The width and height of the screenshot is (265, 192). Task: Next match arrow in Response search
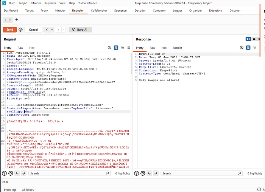pos(156,173)
